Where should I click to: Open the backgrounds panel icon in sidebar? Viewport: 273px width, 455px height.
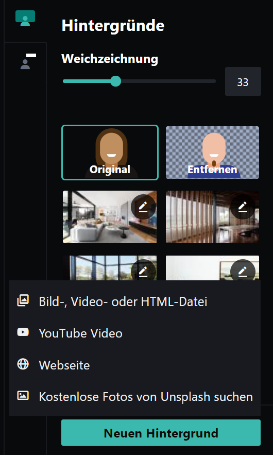25,18
